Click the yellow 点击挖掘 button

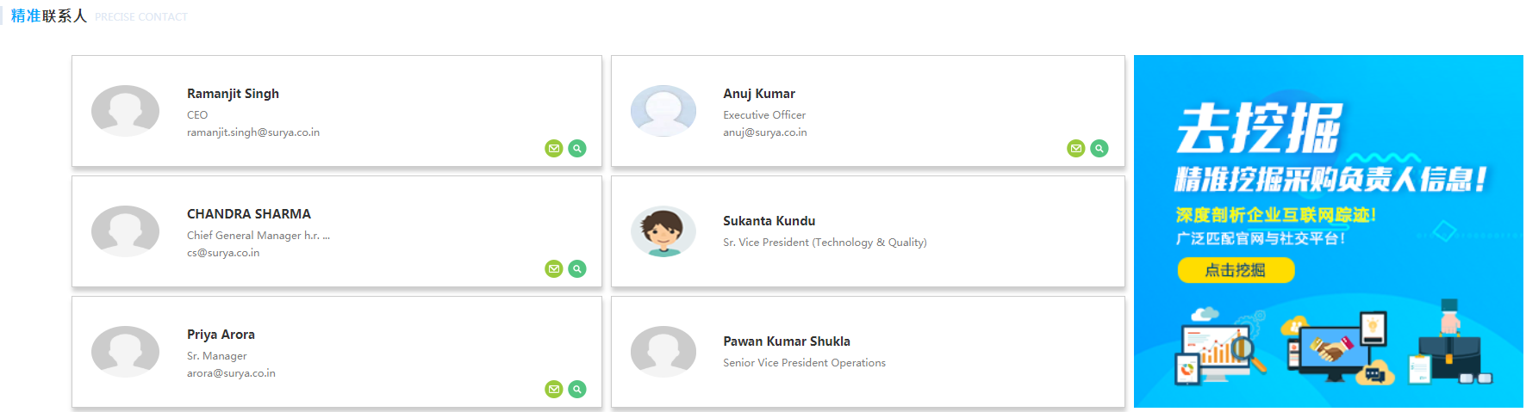coord(1236,270)
